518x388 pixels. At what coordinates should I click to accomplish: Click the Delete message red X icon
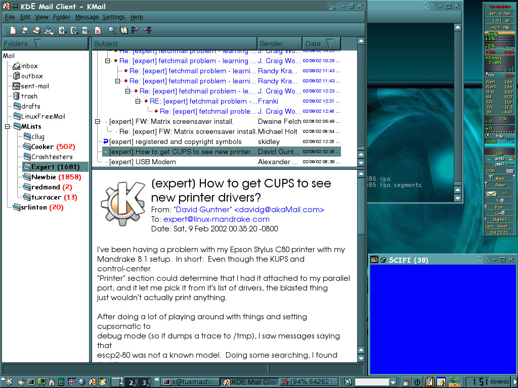98,30
